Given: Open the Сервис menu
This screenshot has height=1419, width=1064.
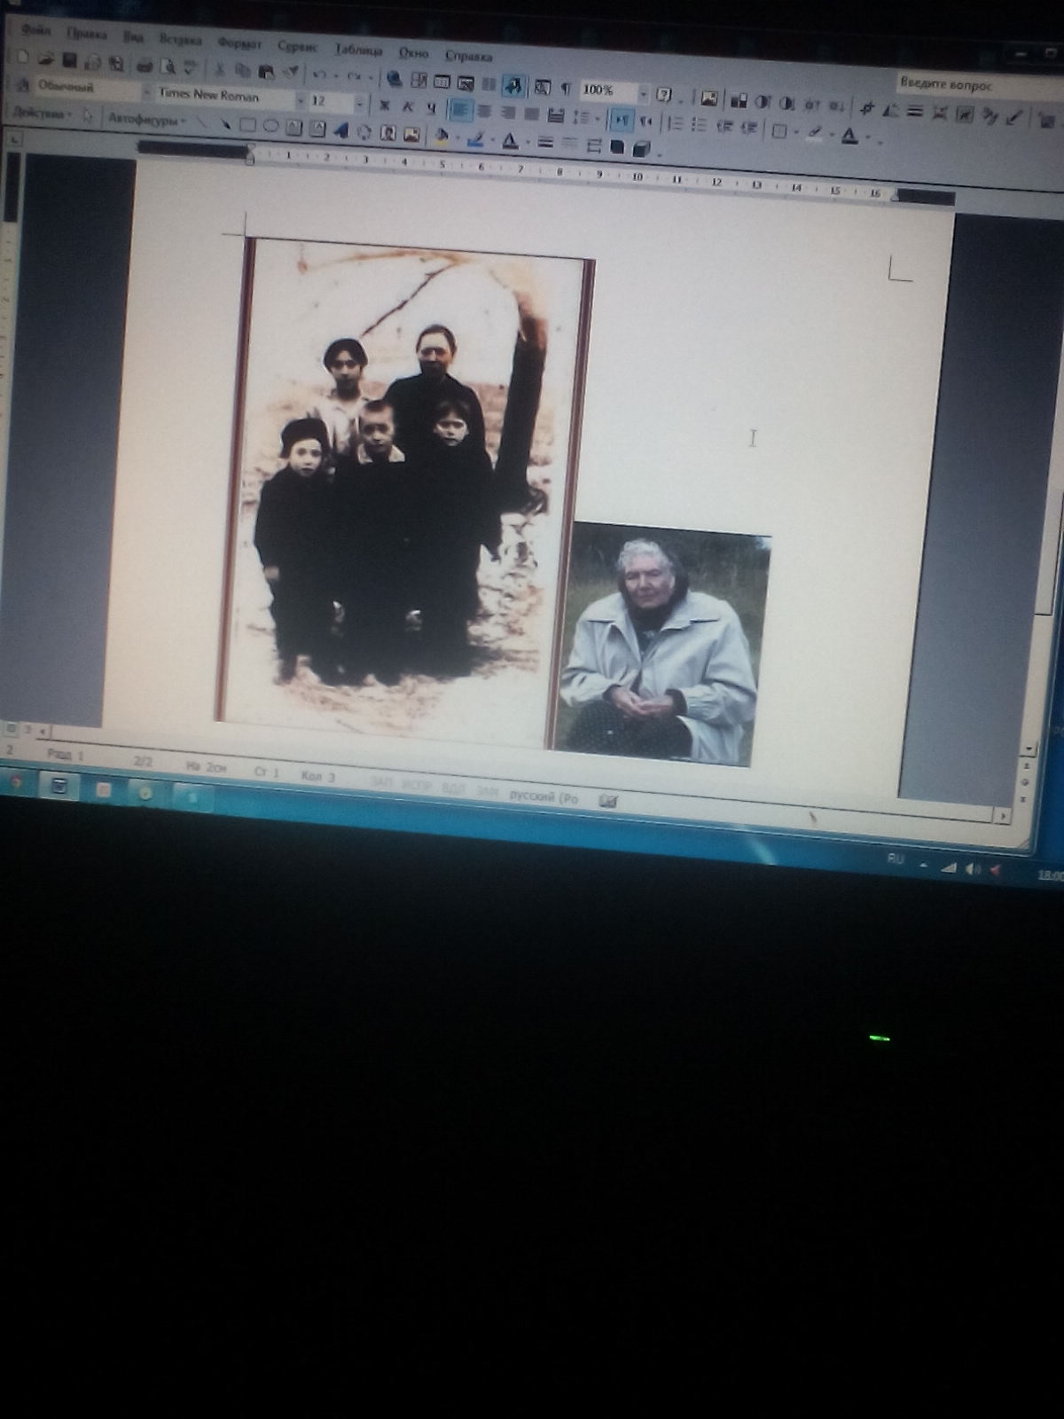Looking at the screenshot, I should [297, 47].
